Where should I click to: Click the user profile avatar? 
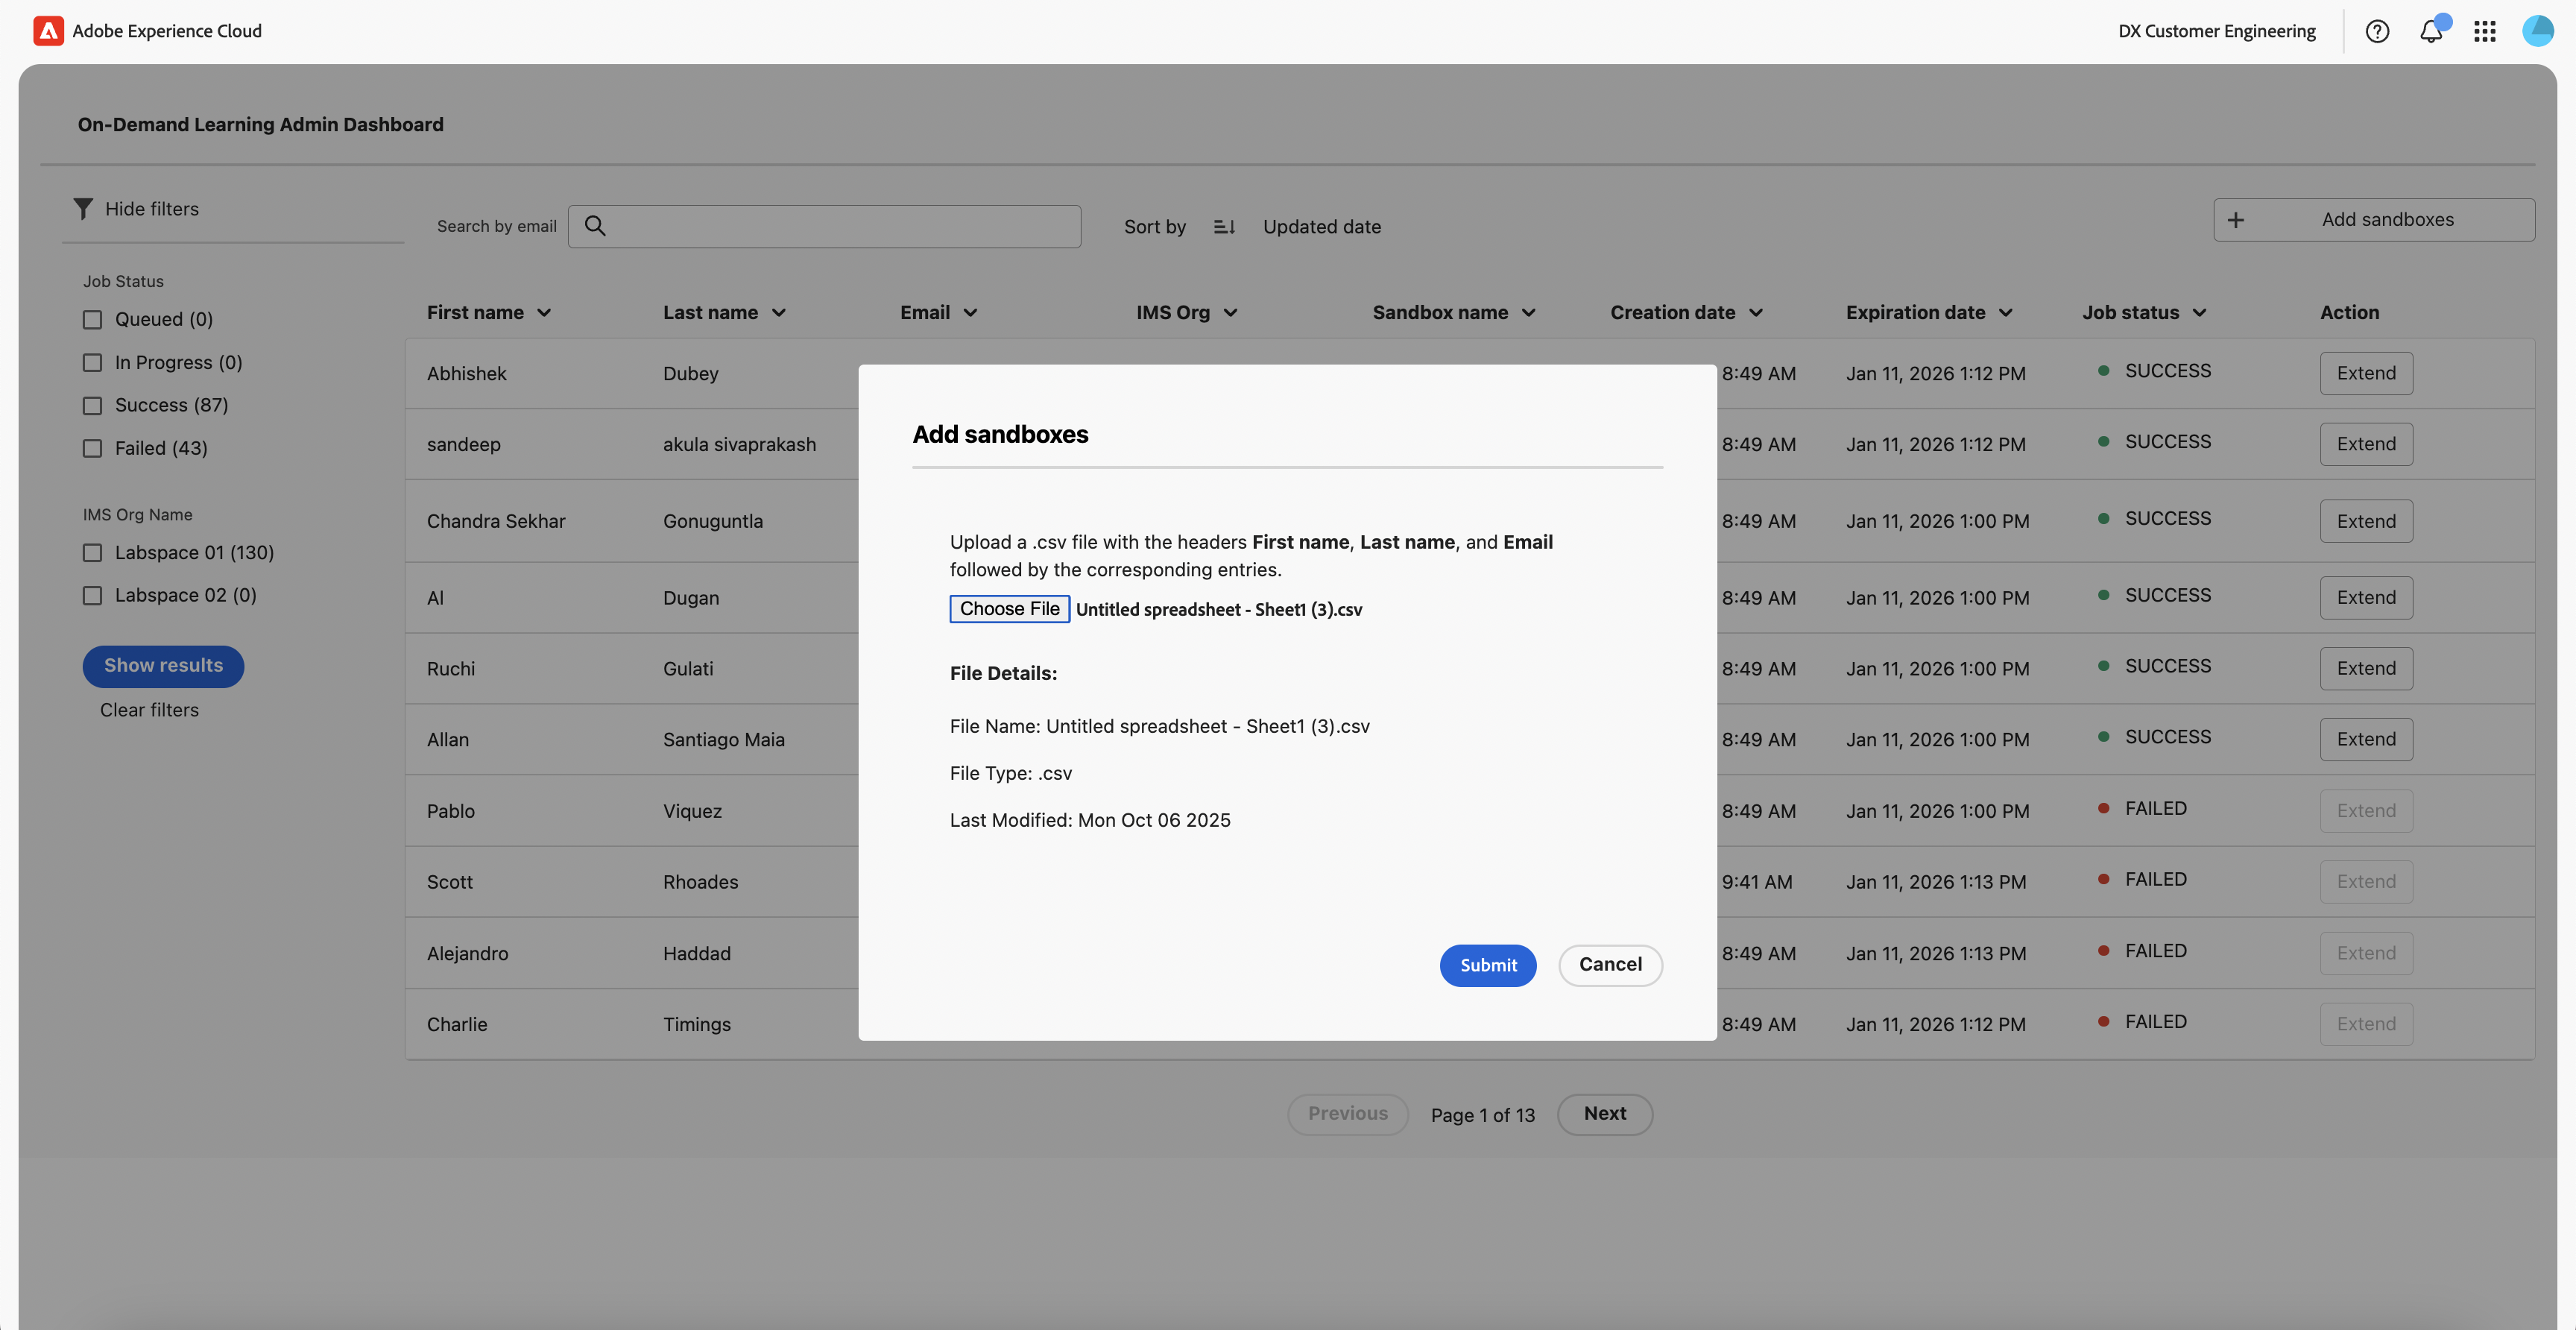pyautogui.click(x=2537, y=31)
